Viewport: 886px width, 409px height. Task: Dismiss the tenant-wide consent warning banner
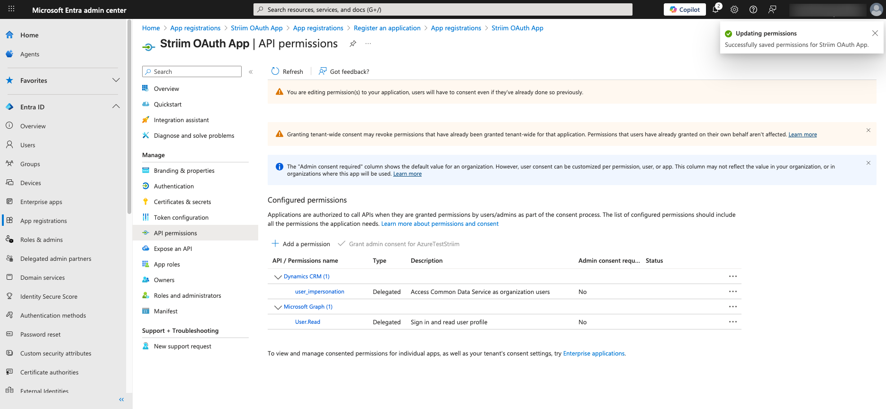[x=868, y=130]
